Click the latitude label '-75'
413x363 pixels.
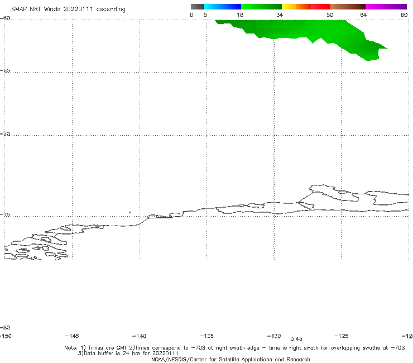point(5,214)
